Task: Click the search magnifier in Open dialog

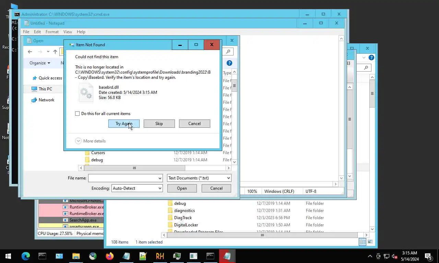Action: [x=228, y=52]
